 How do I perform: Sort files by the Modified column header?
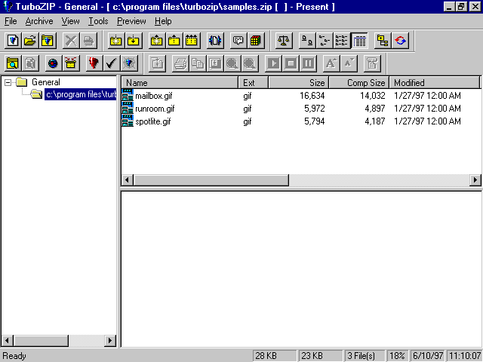434,82
